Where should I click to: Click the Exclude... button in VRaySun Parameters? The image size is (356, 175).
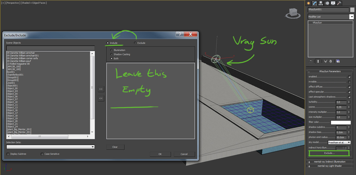coord(329,153)
